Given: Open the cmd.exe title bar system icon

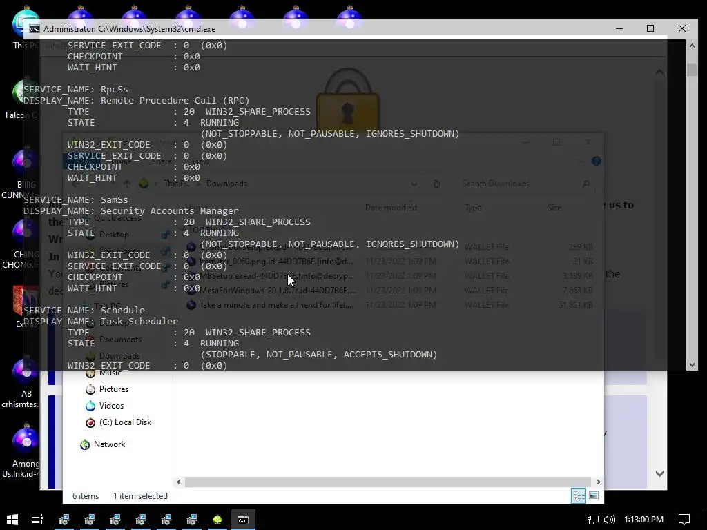Looking at the screenshot, I should click(35, 29).
